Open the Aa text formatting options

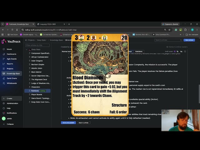(x=181, y=52)
